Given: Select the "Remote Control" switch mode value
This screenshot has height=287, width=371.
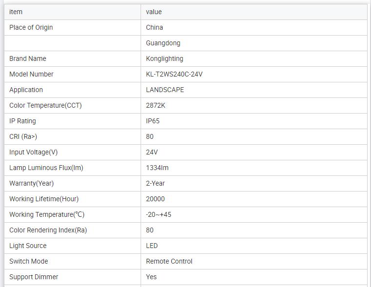Looking at the screenshot, I should click(x=169, y=261).
